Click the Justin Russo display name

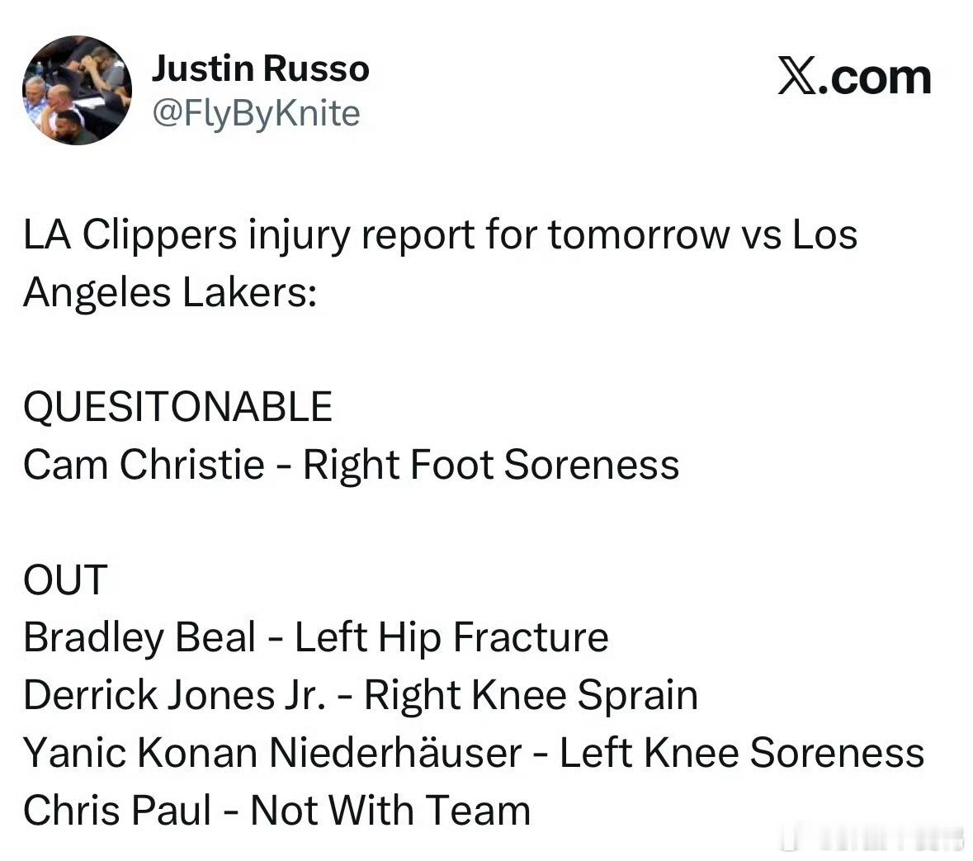click(261, 69)
